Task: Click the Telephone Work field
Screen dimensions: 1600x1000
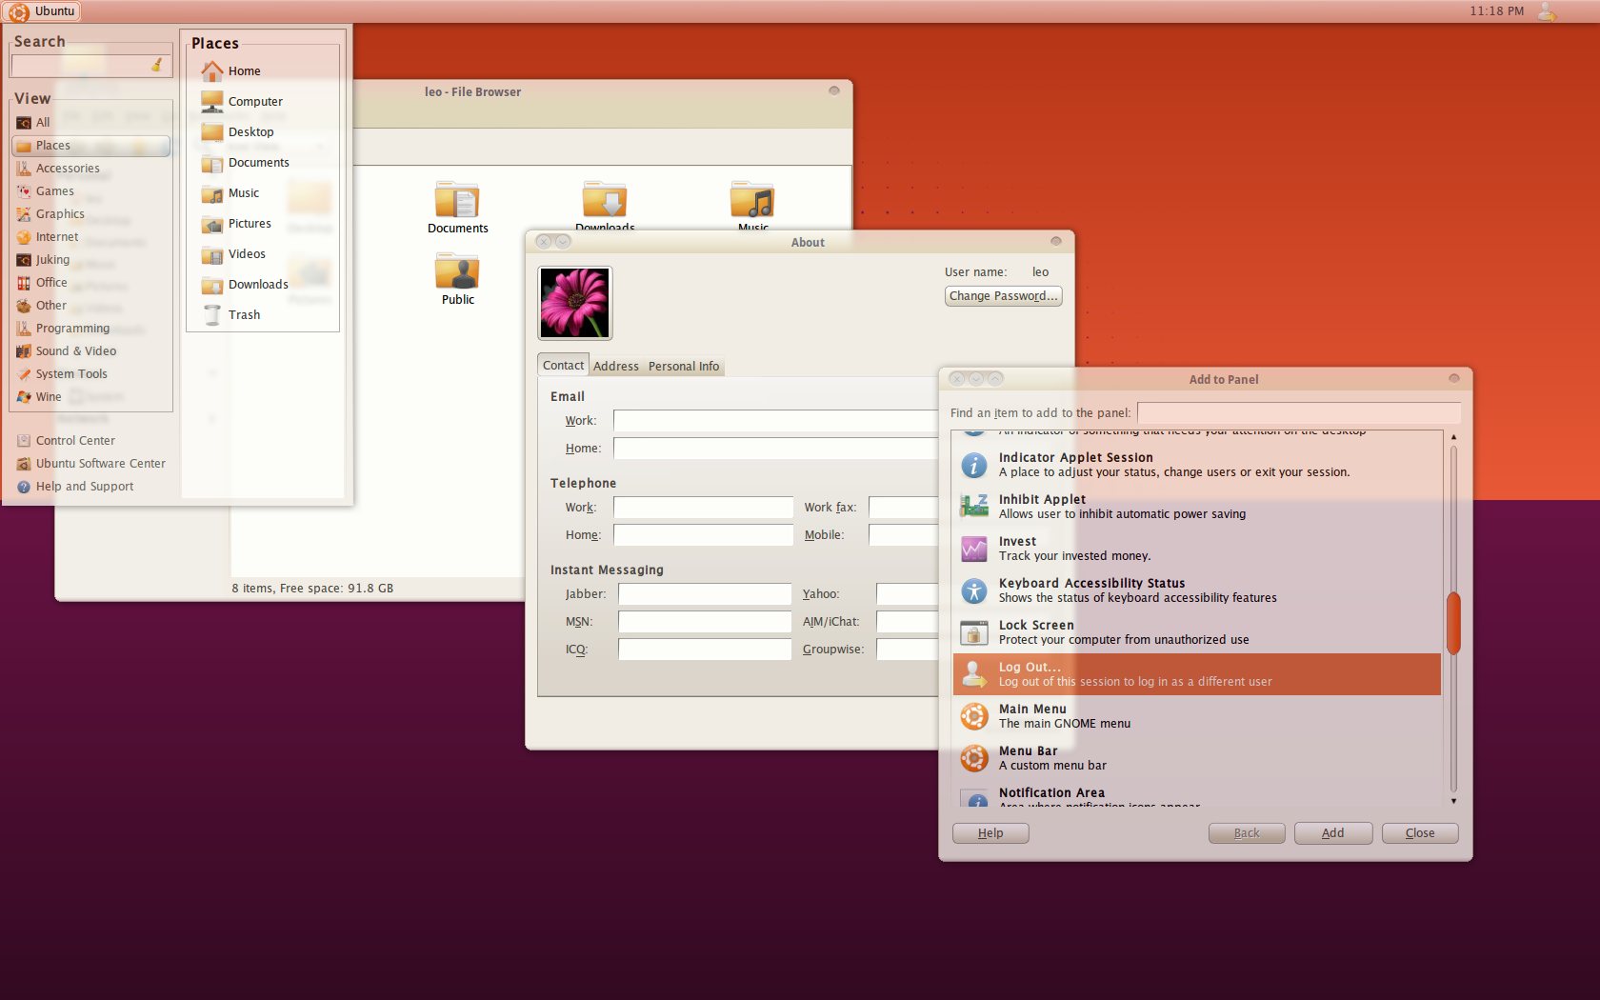Action: pyautogui.click(x=703, y=508)
